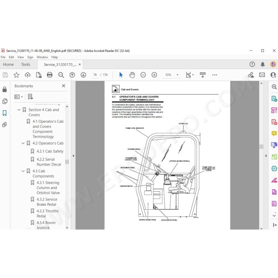The width and height of the screenshot is (278, 278).
Task: Click the Save file icon
Action: (x=5, y=75)
